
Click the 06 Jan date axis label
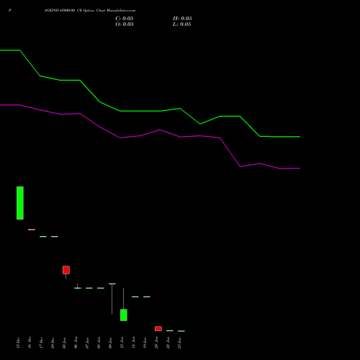(76, 343)
